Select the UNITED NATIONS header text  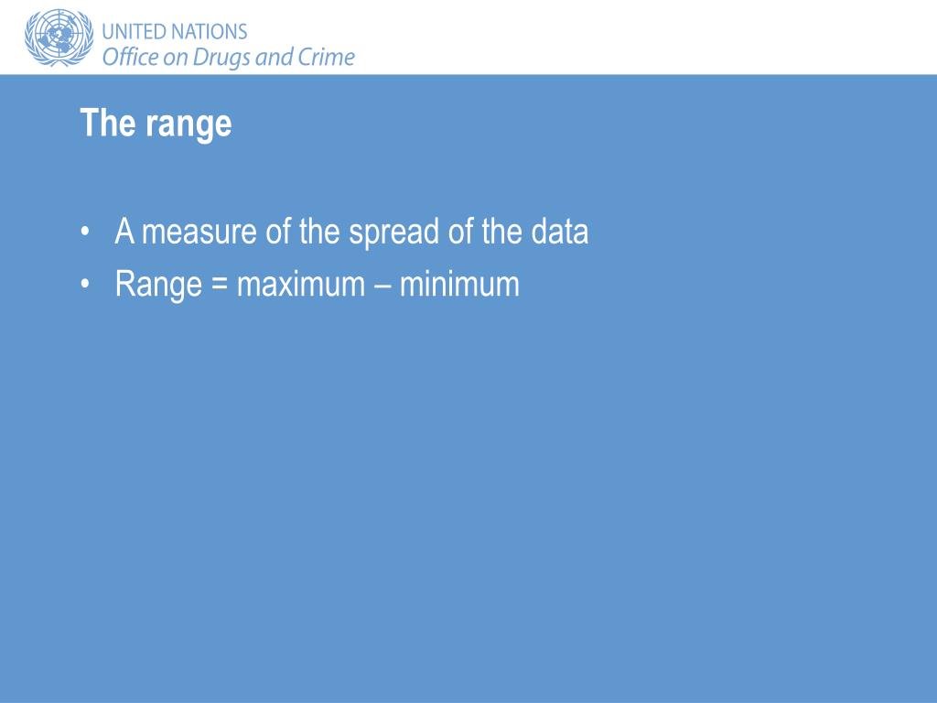[175, 32]
